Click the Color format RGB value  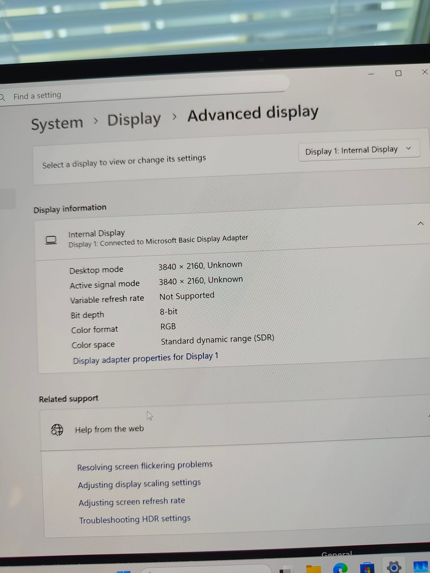[168, 327]
